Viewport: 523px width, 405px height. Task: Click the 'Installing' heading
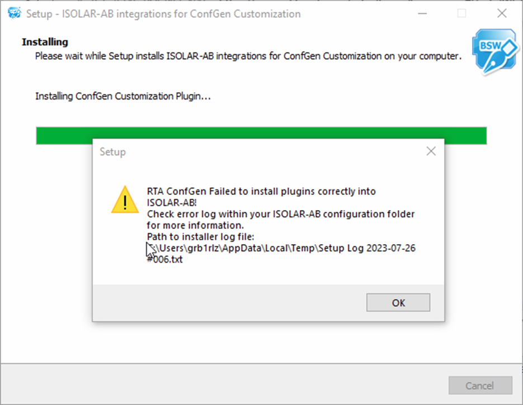point(45,42)
